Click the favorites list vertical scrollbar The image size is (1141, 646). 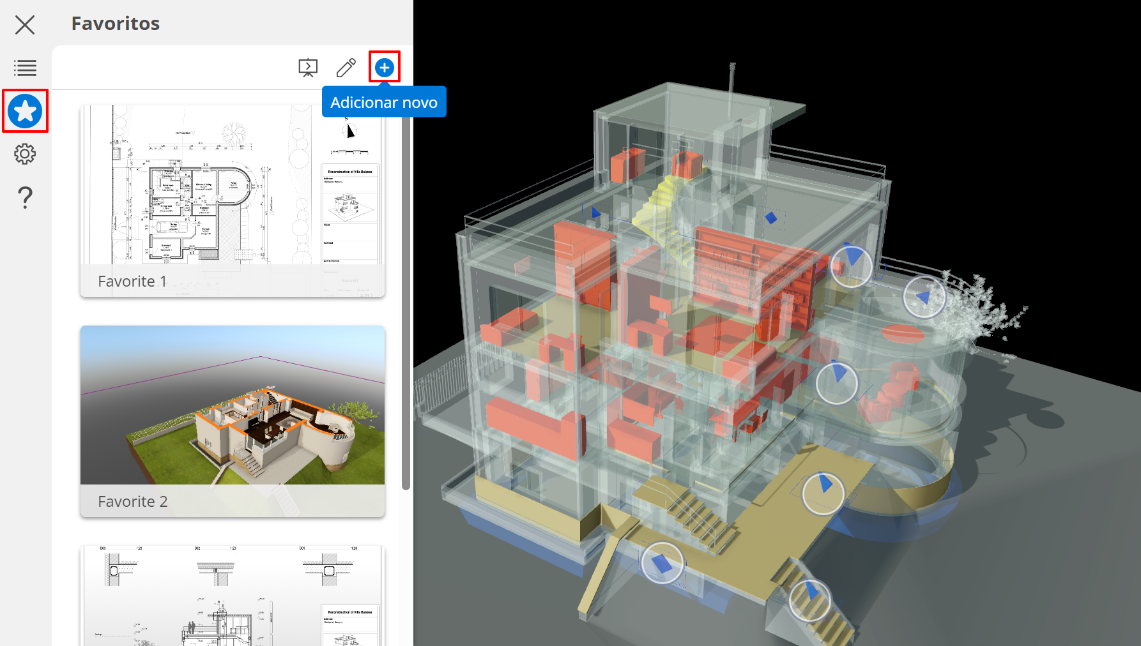(406, 300)
